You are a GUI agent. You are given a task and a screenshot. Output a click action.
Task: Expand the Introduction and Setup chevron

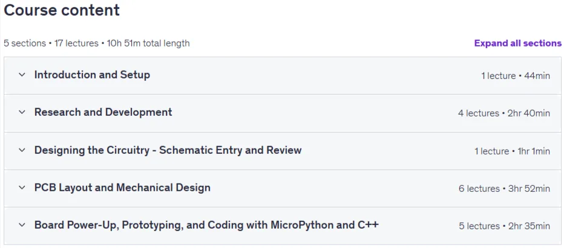point(22,75)
